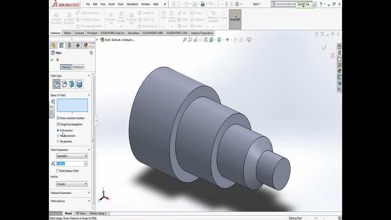Click the FilletXpert button
Screen dimensions: 391x220
point(78,67)
